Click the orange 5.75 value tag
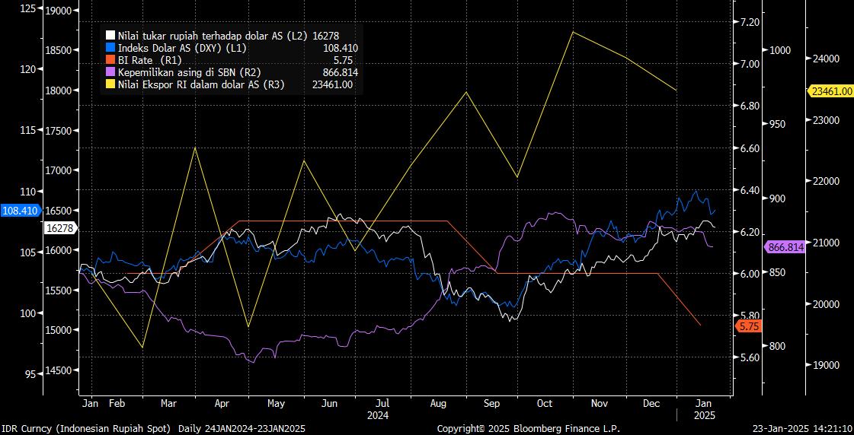The image size is (854, 435). [x=747, y=326]
